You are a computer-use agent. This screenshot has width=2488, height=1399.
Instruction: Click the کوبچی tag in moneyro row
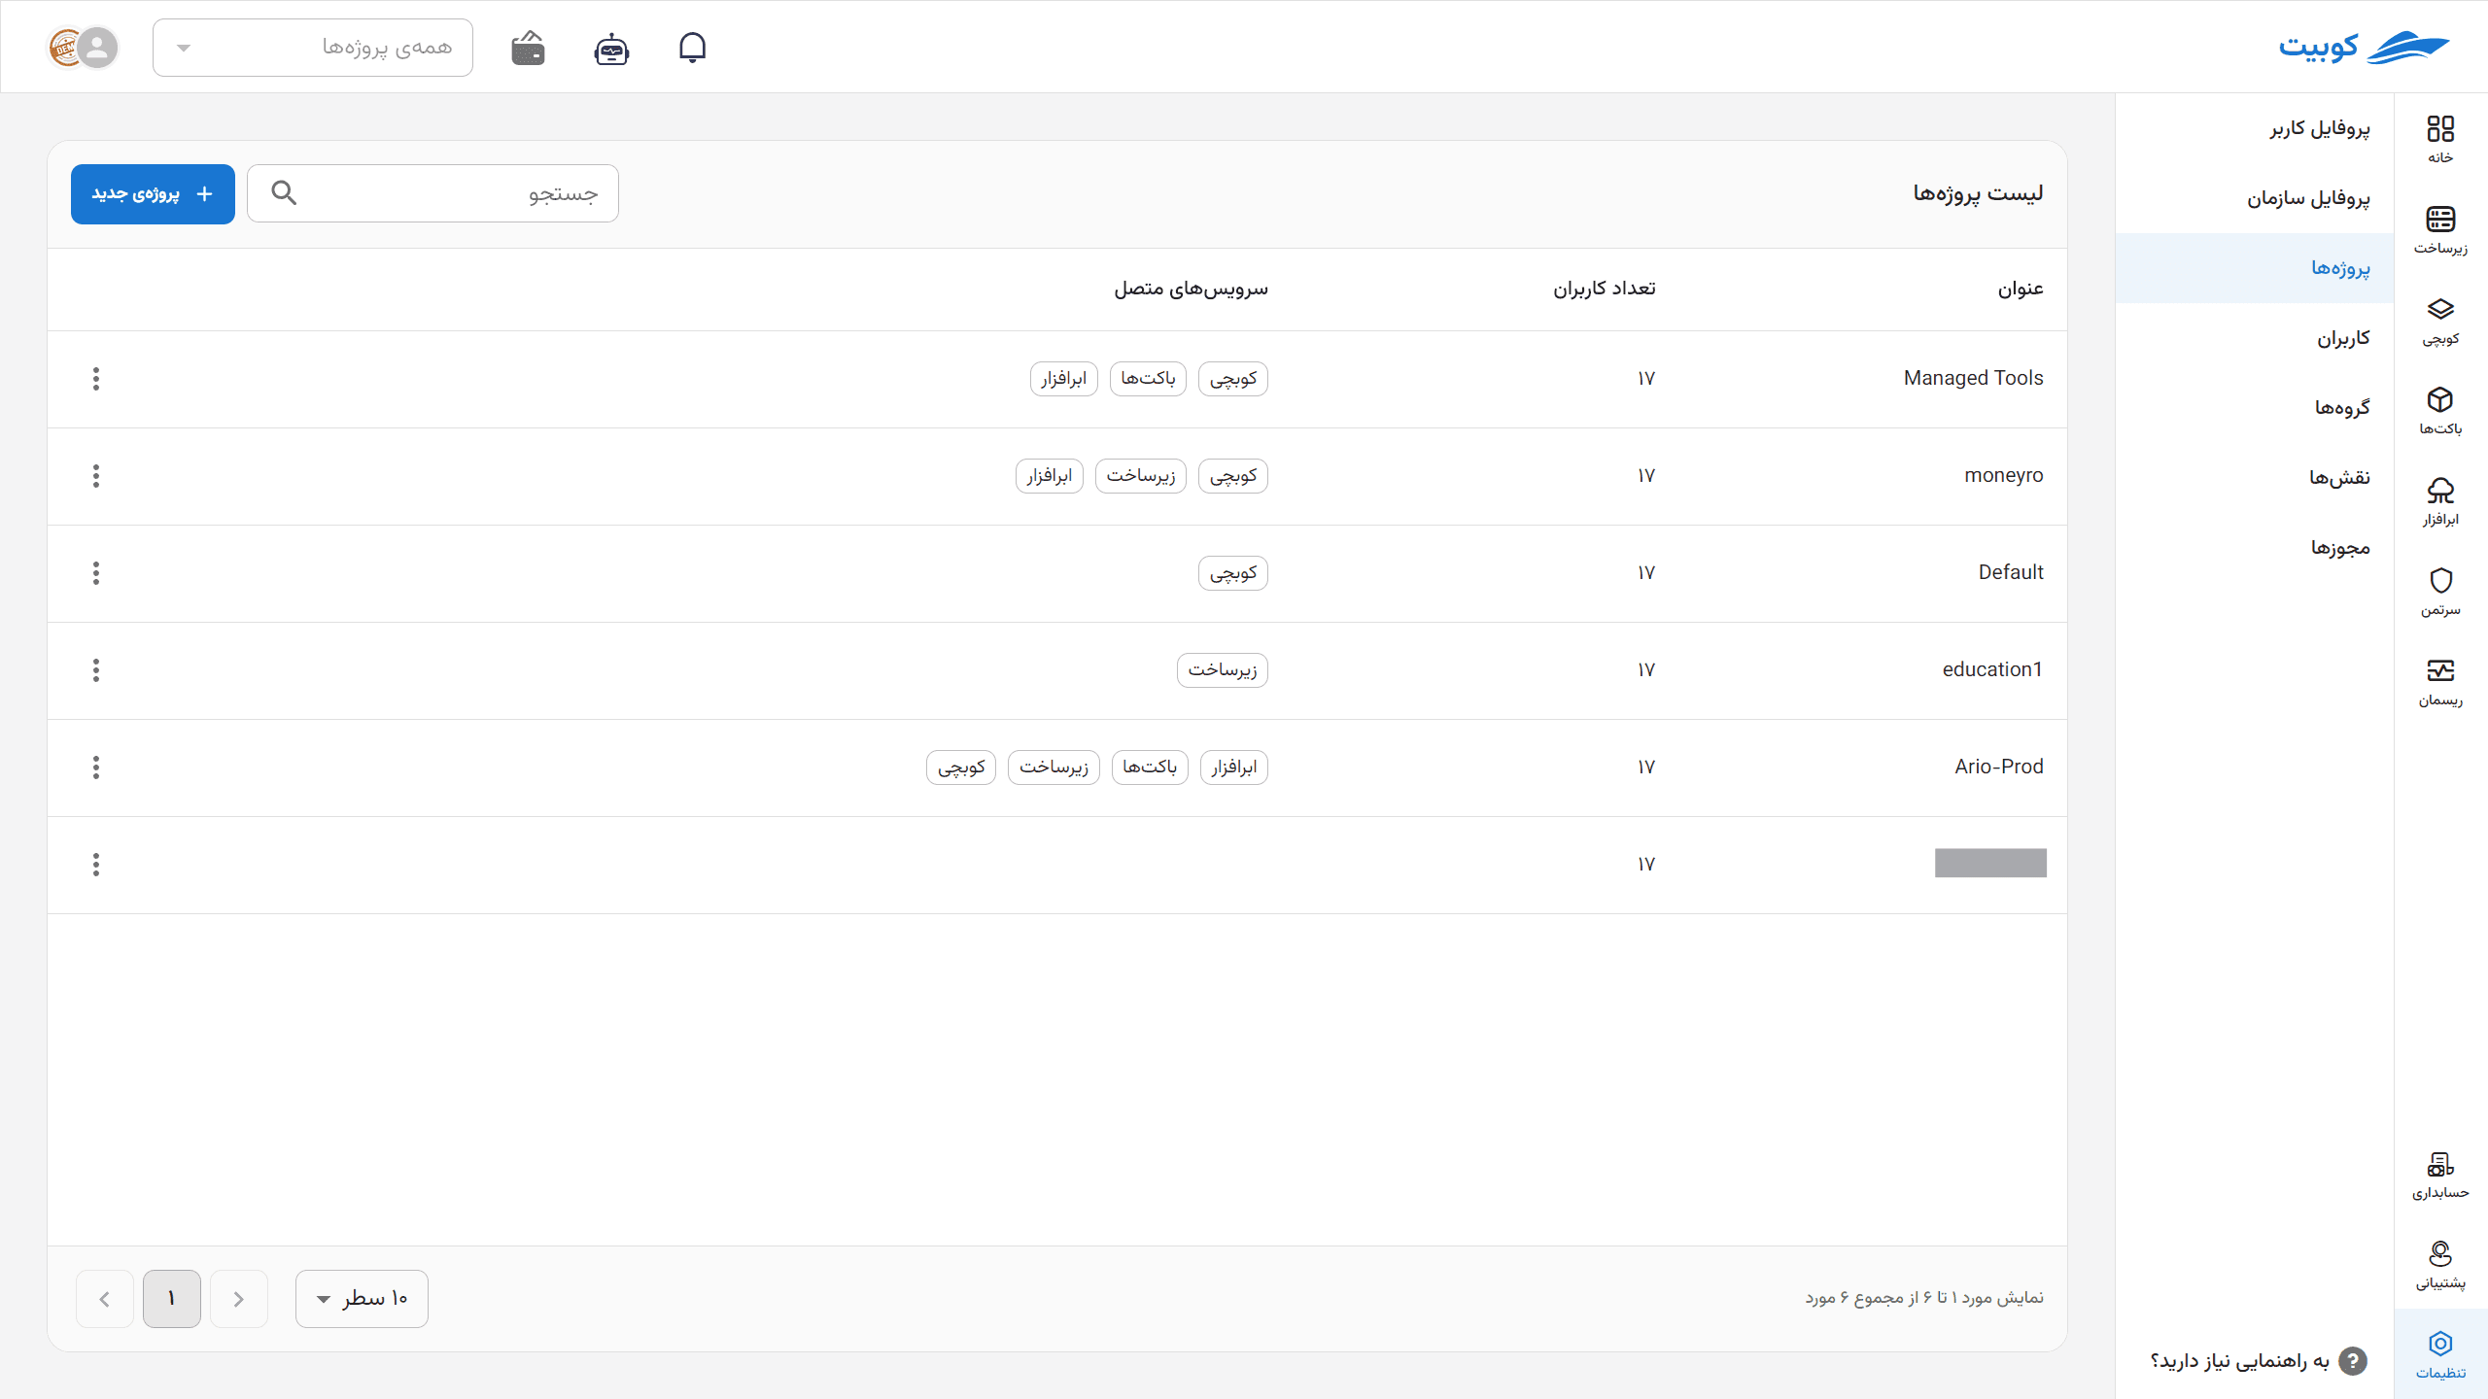click(1233, 476)
